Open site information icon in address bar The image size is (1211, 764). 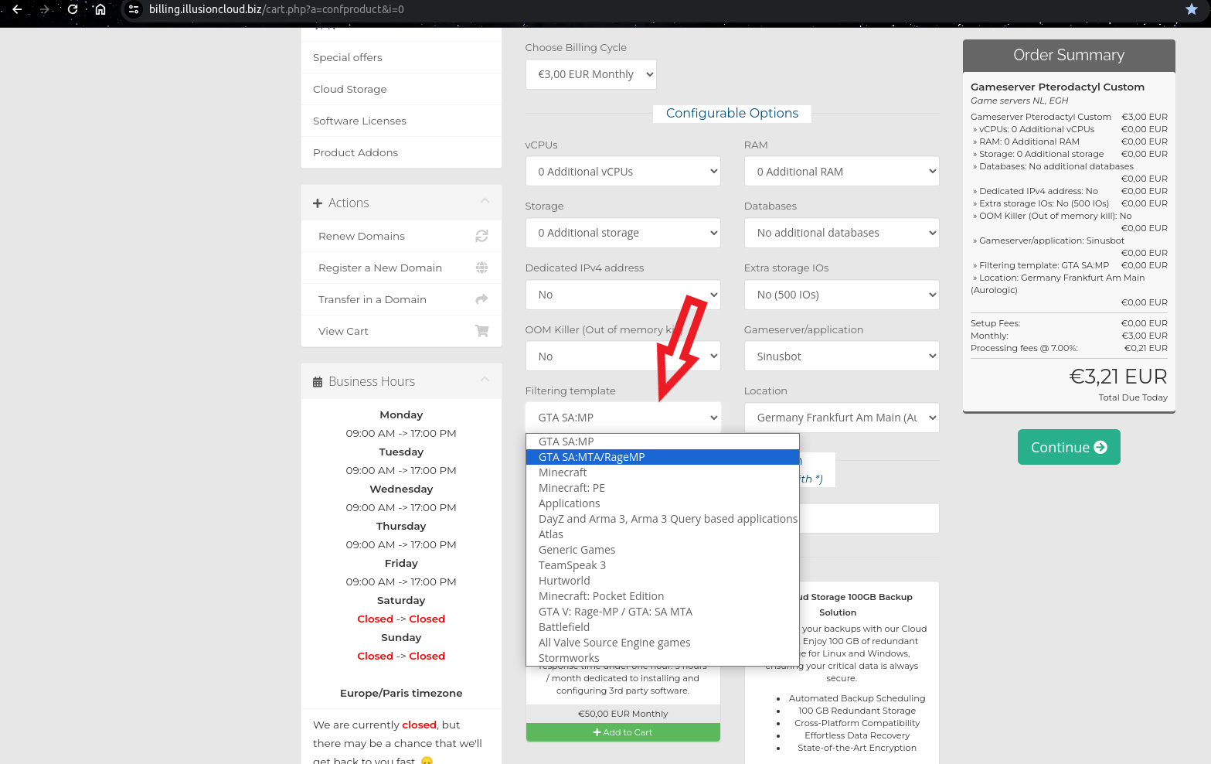(134, 9)
